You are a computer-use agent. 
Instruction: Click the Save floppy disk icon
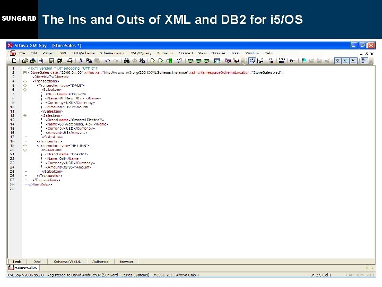click(51, 61)
